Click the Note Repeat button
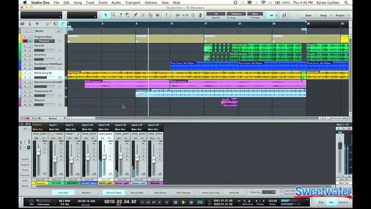The width and height of the screenshot is (371, 209). (x=183, y=193)
